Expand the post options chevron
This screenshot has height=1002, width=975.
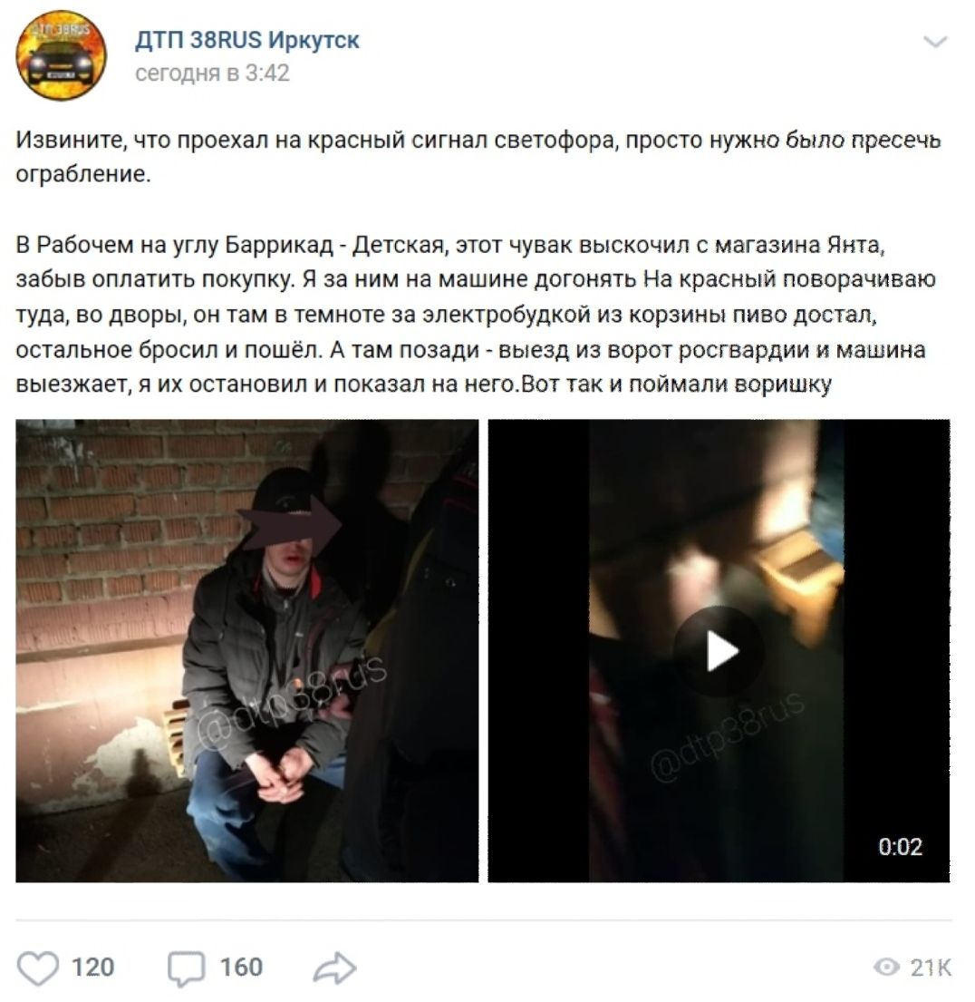pos(935,43)
